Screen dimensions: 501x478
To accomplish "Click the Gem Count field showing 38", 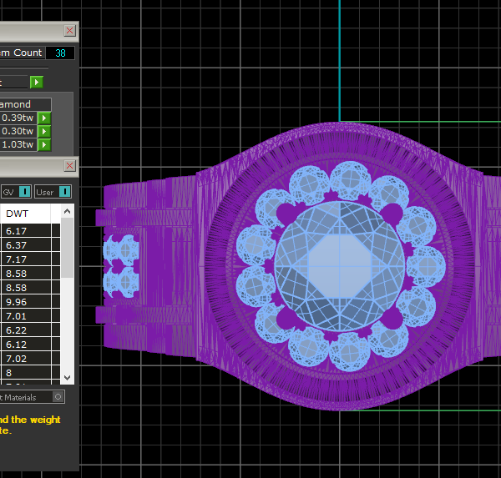I will point(60,53).
